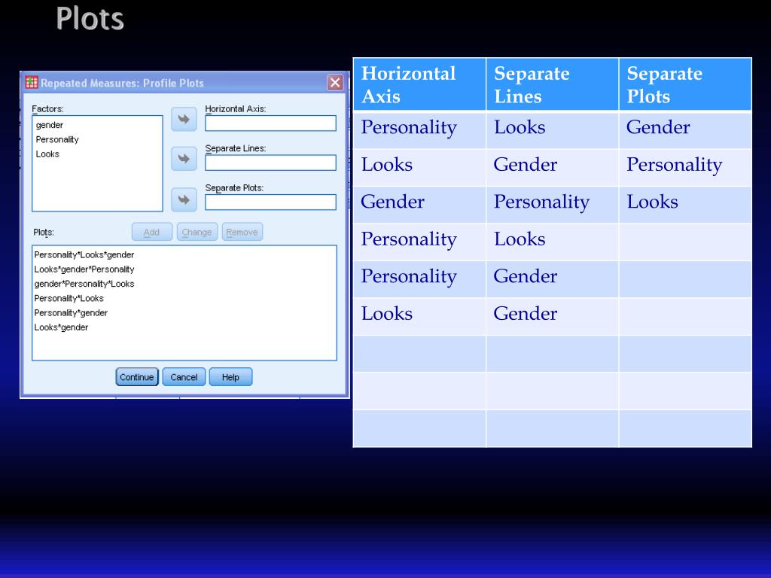Click the Change button
The image size is (771, 578).
197,232
